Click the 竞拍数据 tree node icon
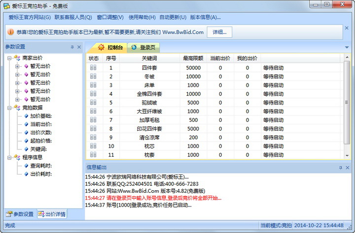The height and width of the screenshot is (233, 355). click(x=17, y=108)
